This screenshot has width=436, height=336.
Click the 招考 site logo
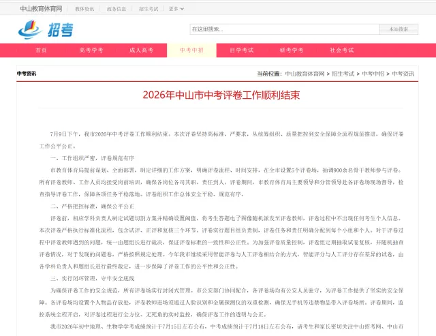click(46, 29)
